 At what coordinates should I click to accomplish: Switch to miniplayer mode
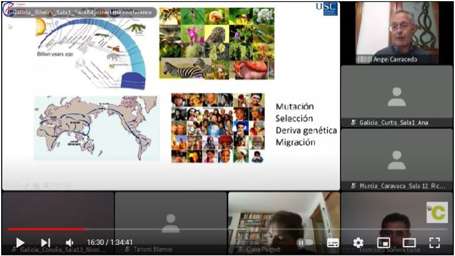point(383,242)
